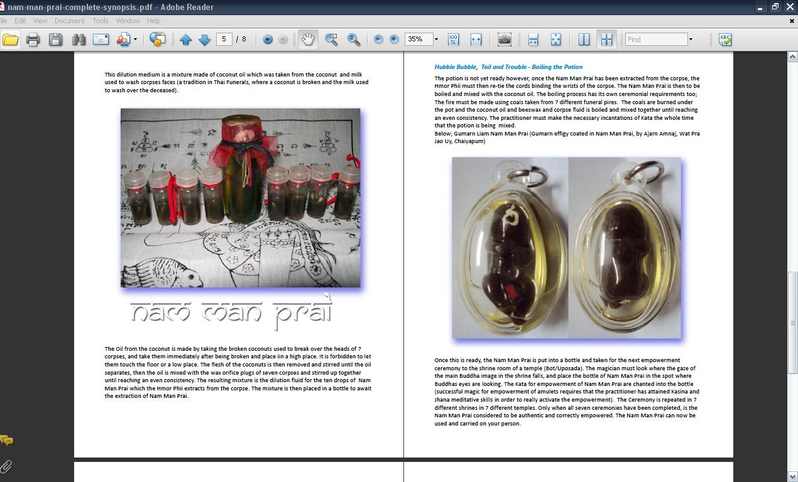The image size is (798, 482).
Task: Open the Tools menu
Action: (x=101, y=21)
